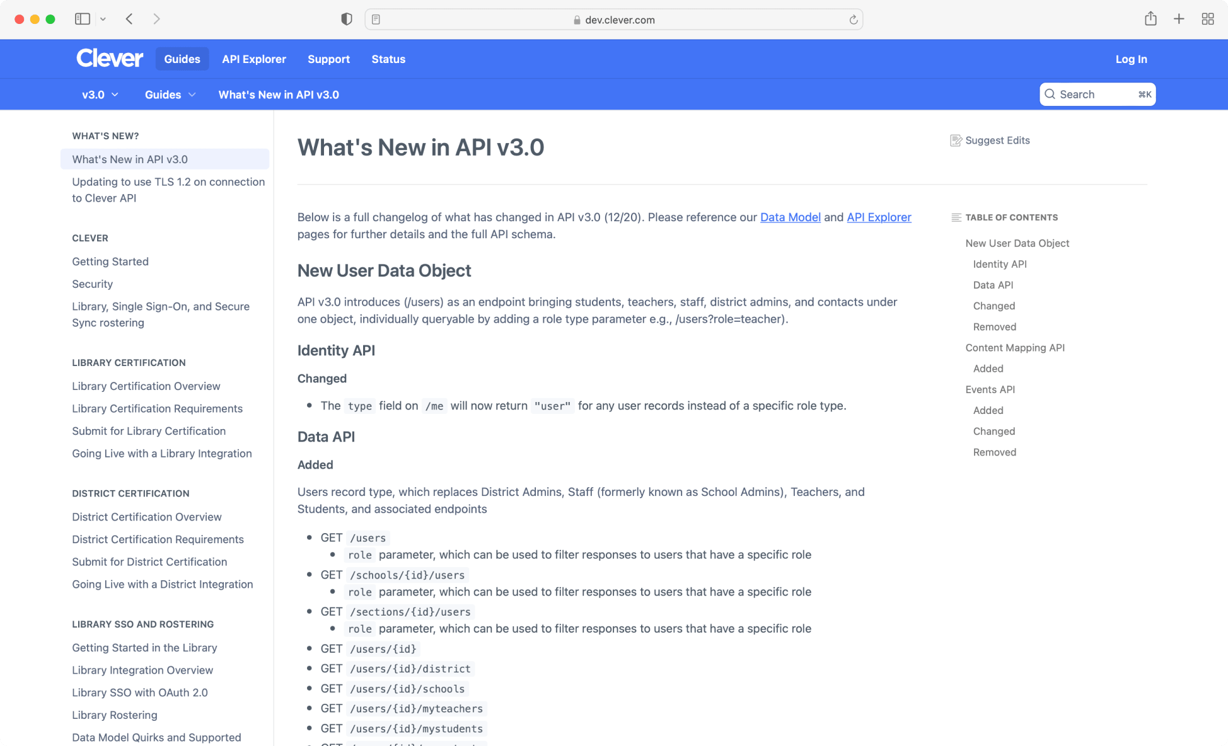The image size is (1228, 746).
Task: Click the Log In button
Action: pos(1131,59)
